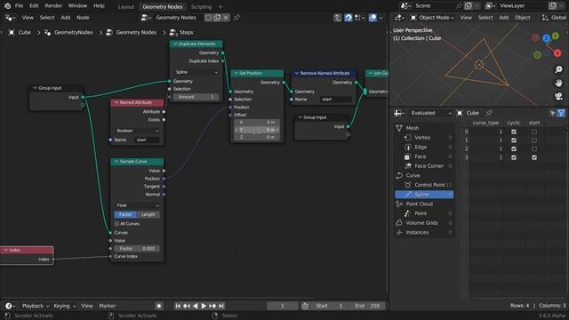This screenshot has width=569, height=320.
Task: Duplicate the Geometry Nodes node group
Action: (217, 18)
